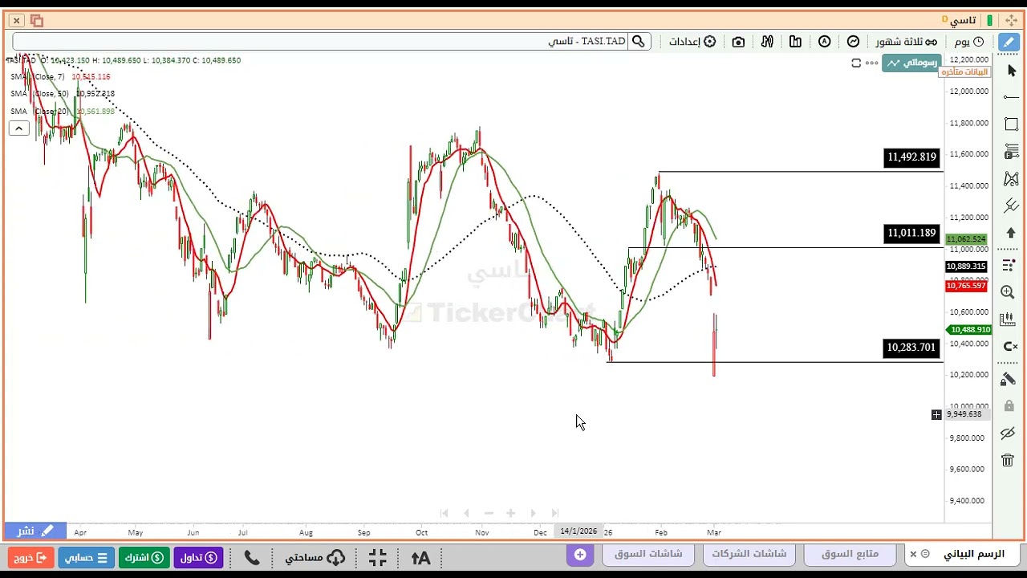Open the ثلاثة شهور period selector
The height and width of the screenshot is (578, 1027).
[905, 42]
